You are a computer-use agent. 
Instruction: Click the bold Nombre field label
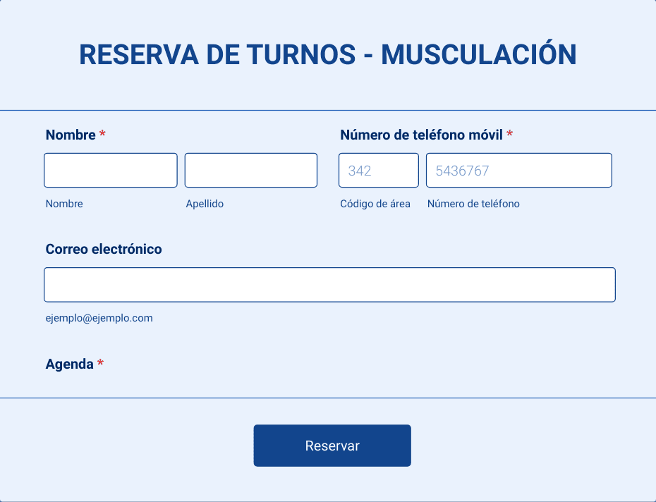coord(71,135)
